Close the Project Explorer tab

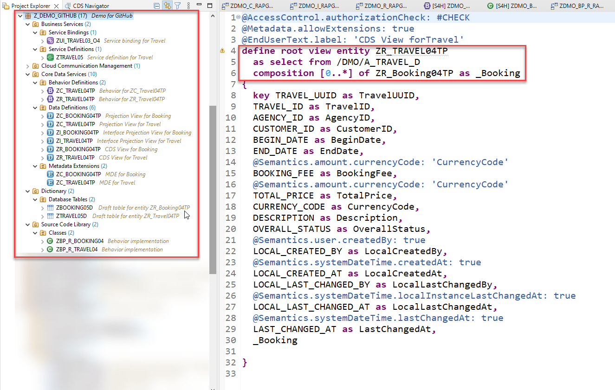[x=56, y=6]
